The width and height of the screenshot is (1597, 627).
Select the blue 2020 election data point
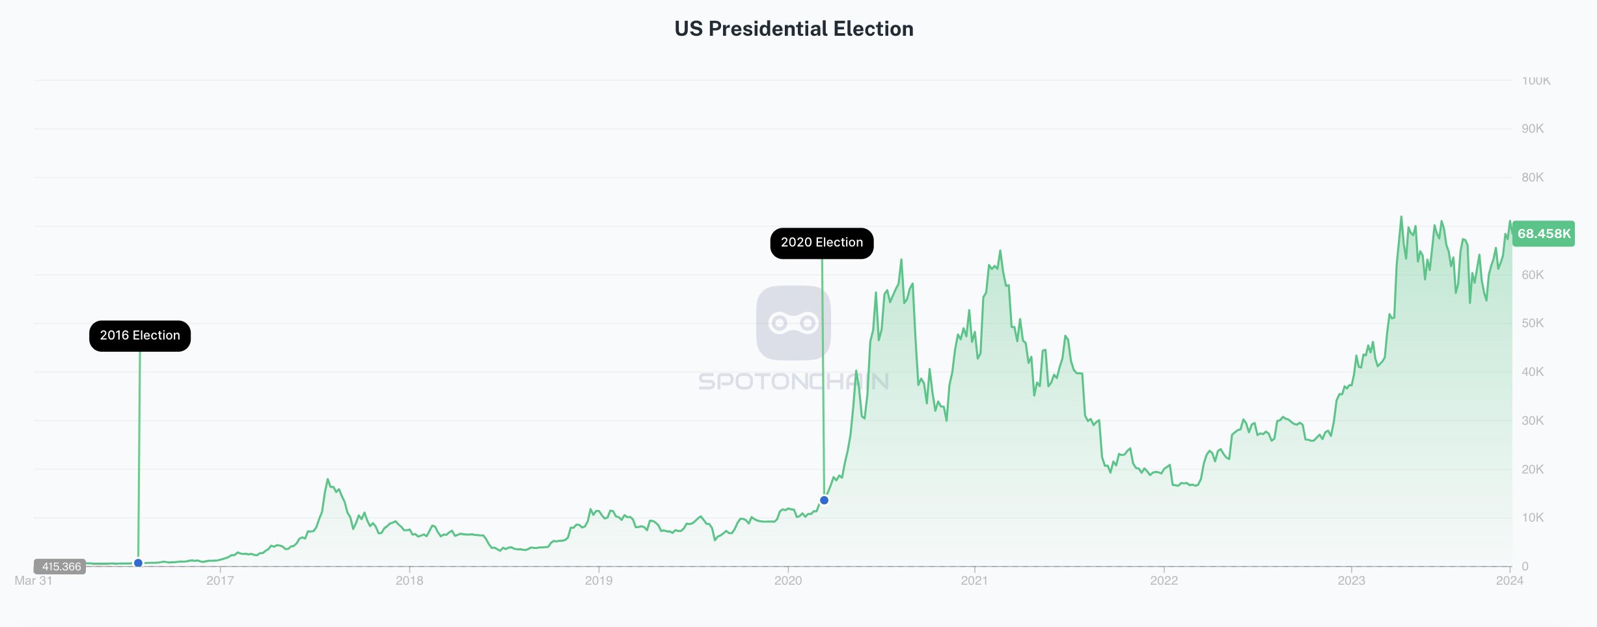click(x=824, y=500)
